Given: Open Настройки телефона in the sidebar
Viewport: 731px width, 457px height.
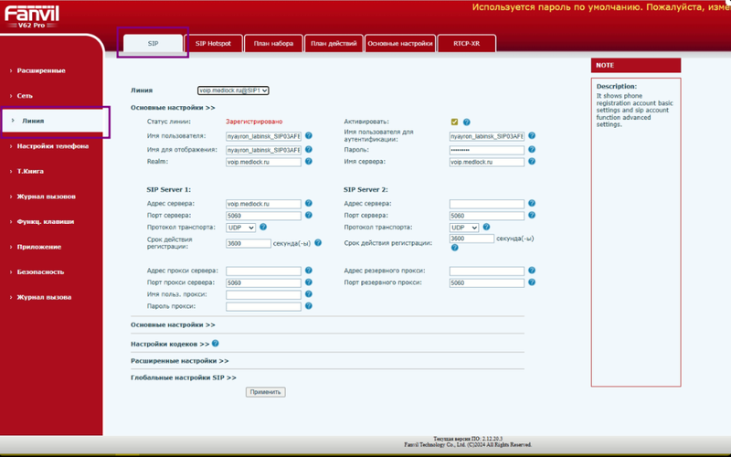Looking at the screenshot, I should [53, 146].
